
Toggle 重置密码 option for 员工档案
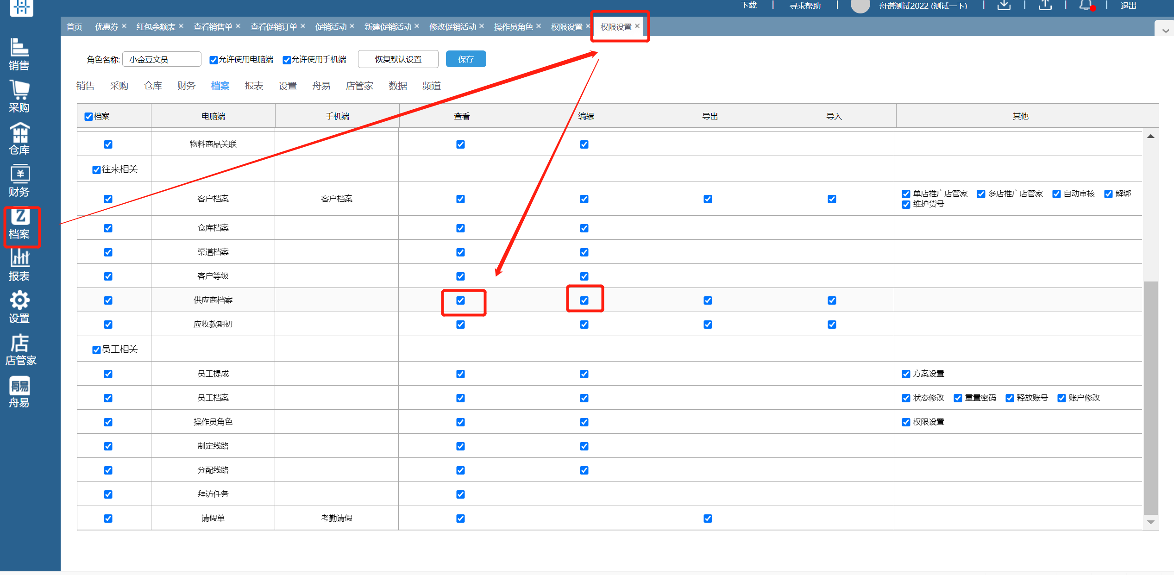[958, 398]
